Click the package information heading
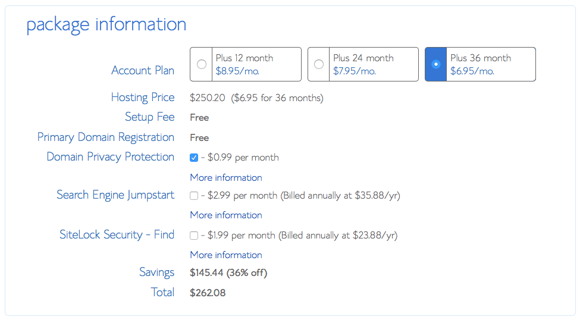 click(x=106, y=24)
